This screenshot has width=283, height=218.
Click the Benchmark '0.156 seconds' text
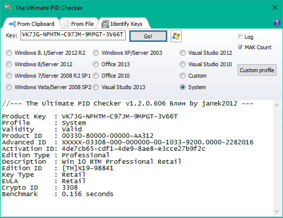(87, 194)
